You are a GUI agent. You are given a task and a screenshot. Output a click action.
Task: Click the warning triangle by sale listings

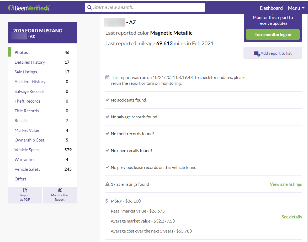pos(107,184)
